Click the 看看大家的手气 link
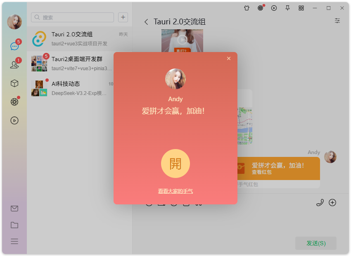This screenshot has width=351, height=256. pos(175,191)
